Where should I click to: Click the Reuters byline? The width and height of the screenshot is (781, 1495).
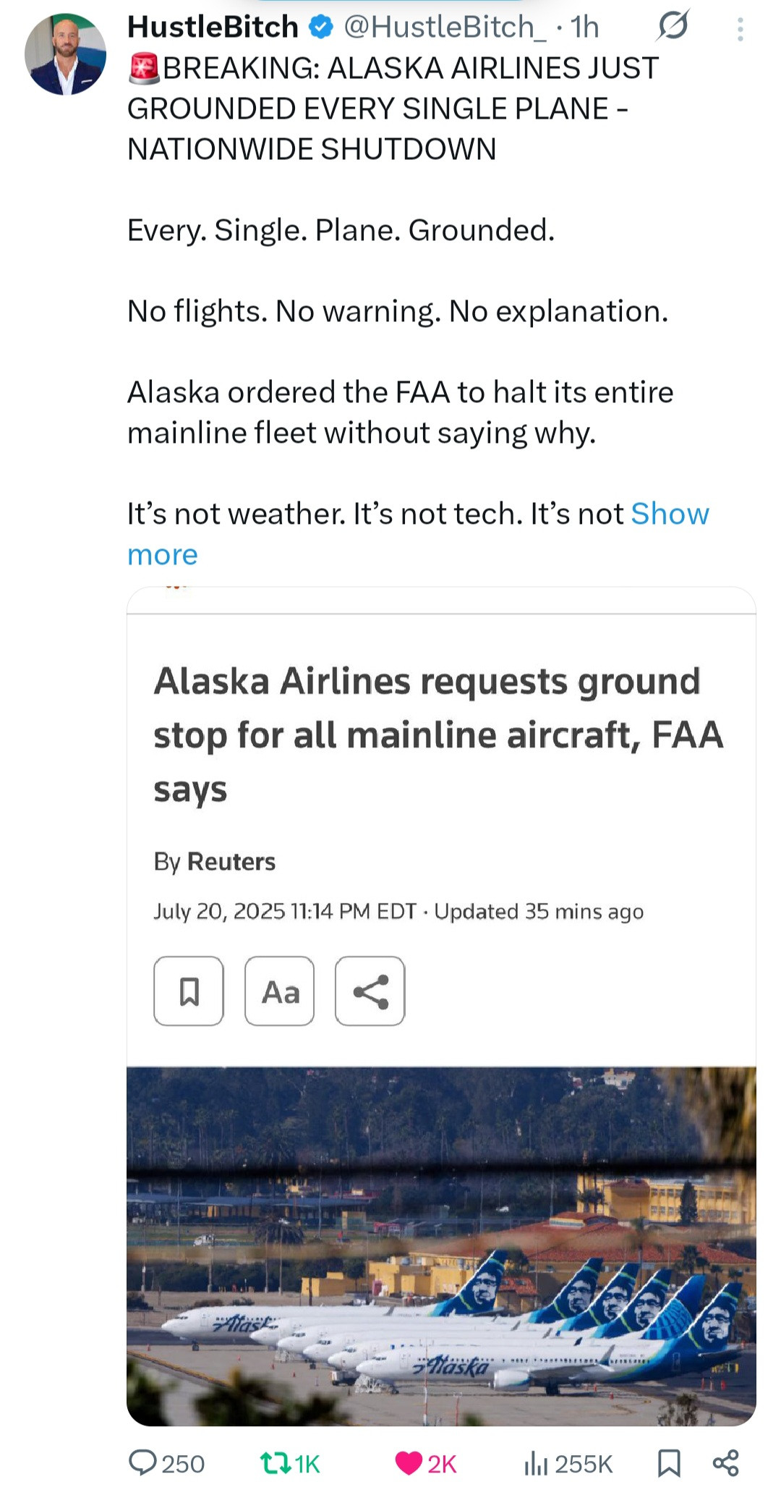[231, 862]
